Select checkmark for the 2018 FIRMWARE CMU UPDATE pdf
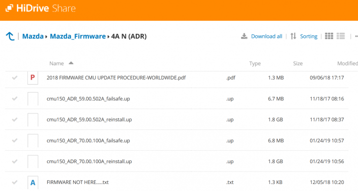 (x=14, y=78)
